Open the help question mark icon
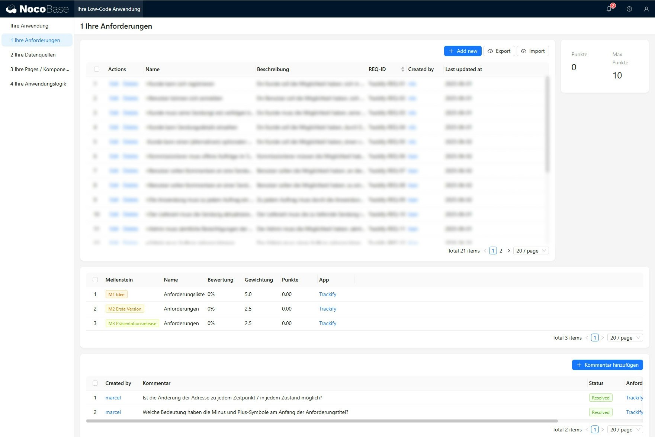The image size is (655, 437). pyautogui.click(x=629, y=9)
